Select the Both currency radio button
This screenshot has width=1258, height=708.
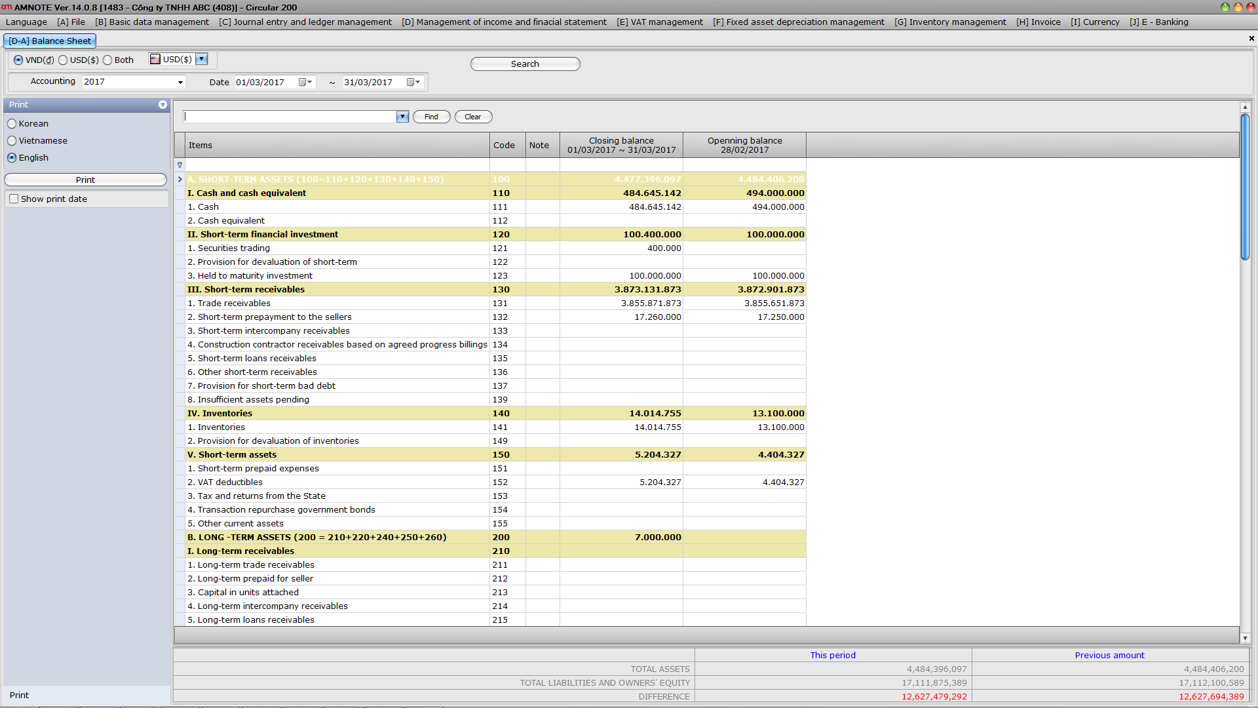(108, 60)
